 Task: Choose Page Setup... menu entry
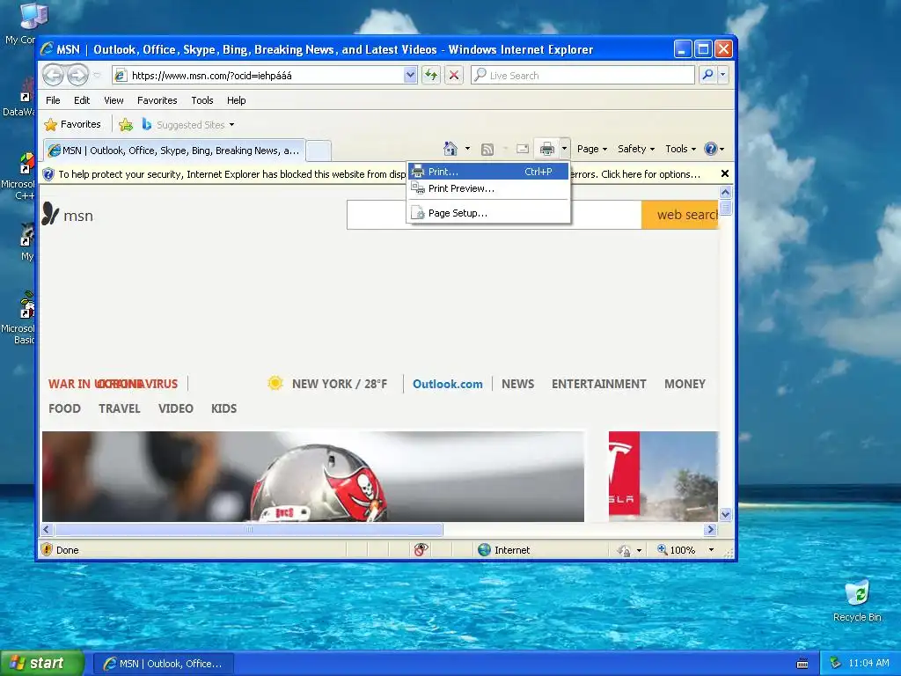click(488, 213)
